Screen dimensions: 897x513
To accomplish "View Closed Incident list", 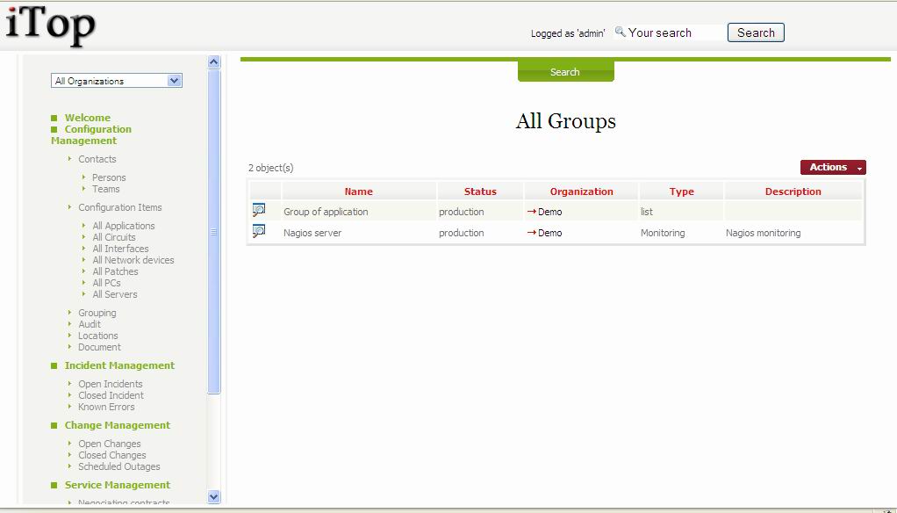I will click(111, 395).
